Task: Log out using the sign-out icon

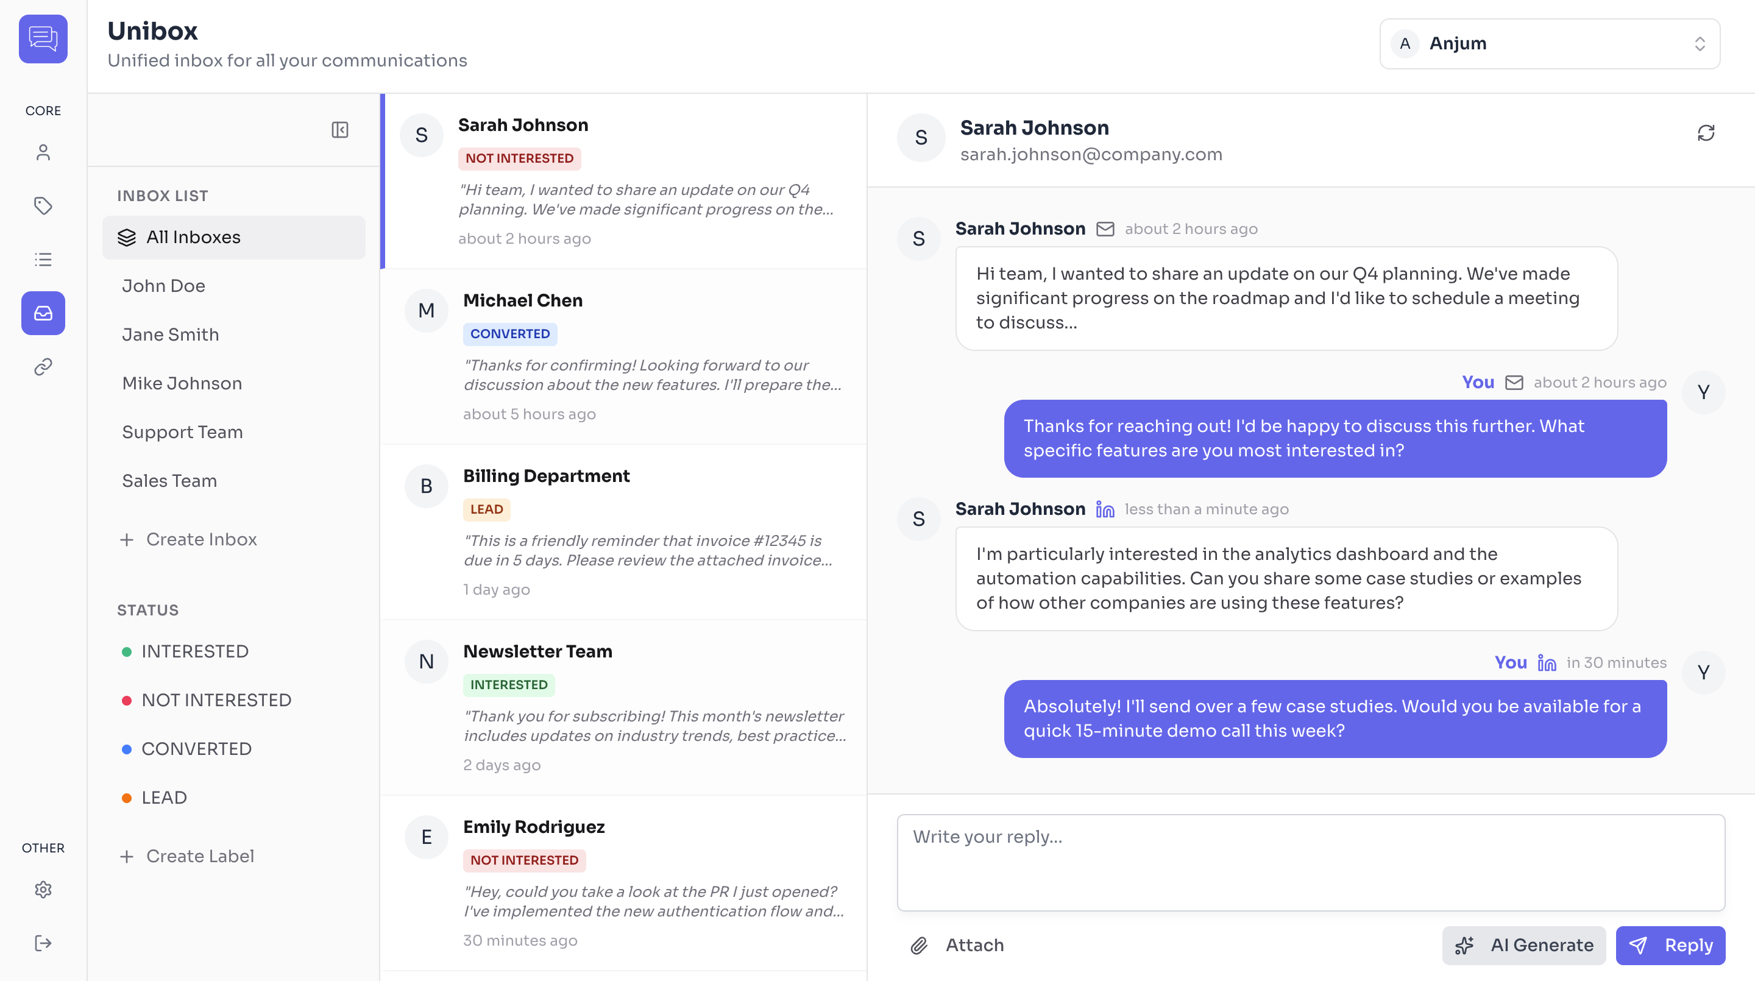Action: click(43, 943)
